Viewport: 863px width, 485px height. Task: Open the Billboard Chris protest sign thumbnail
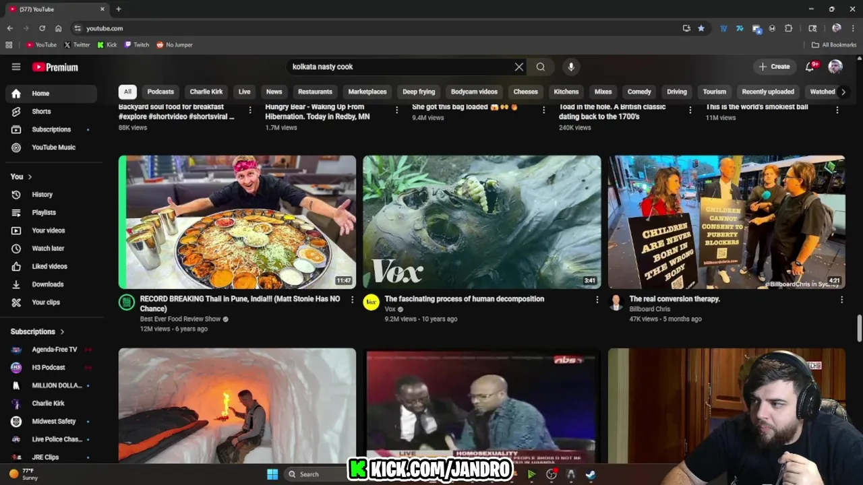[x=726, y=222]
